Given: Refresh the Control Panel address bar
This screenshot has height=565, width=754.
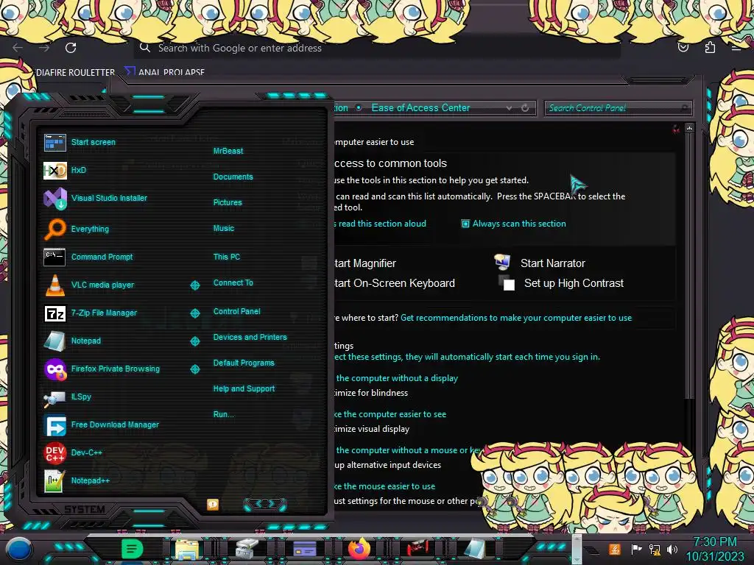Looking at the screenshot, I should 525,108.
